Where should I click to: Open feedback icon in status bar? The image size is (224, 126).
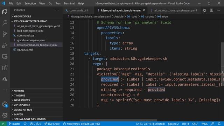tap(213, 124)
